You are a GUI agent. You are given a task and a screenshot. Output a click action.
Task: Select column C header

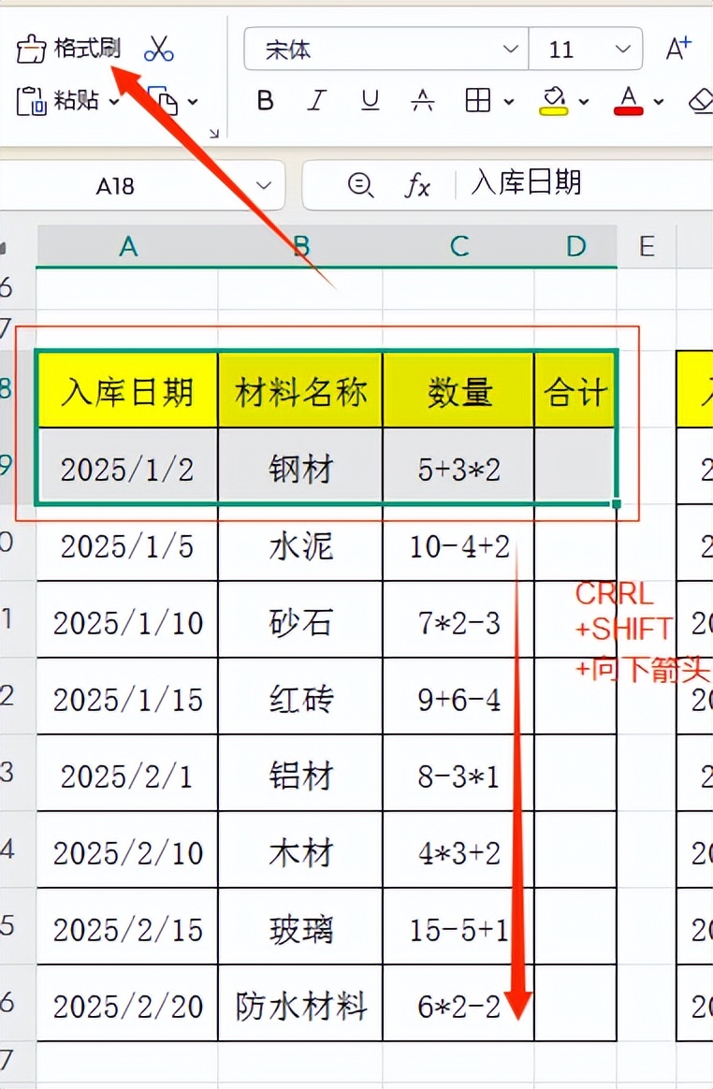point(458,246)
